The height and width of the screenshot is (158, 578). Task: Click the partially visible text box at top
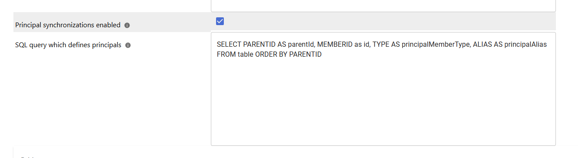383,6
